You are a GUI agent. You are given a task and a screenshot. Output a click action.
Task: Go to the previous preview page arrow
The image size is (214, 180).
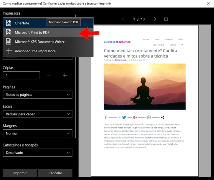coord(124,19)
